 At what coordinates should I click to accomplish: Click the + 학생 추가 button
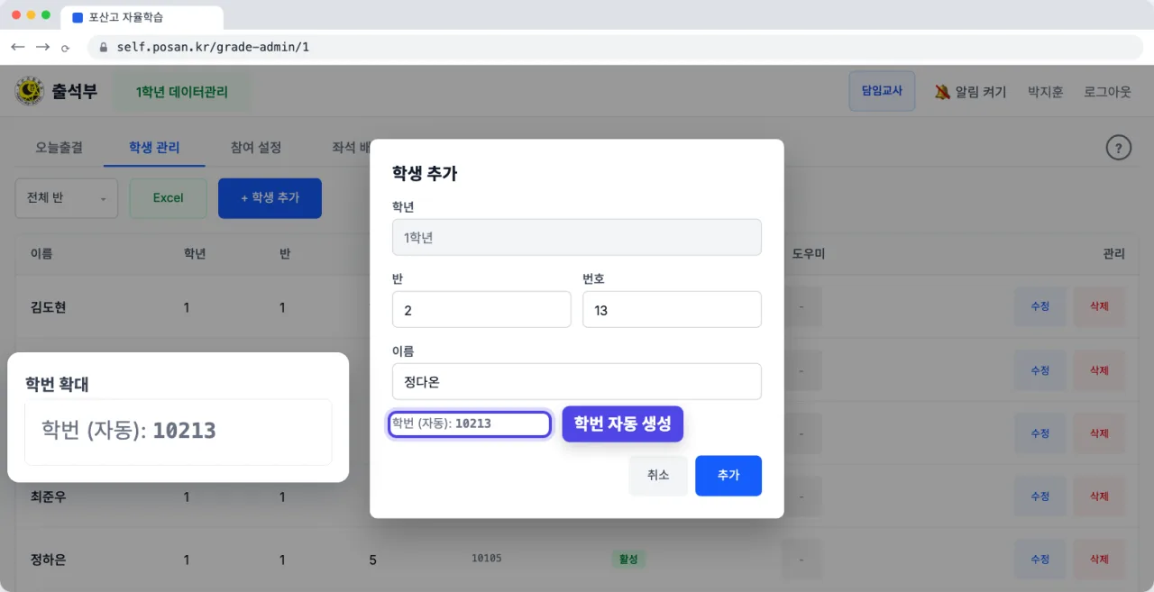pyautogui.click(x=270, y=197)
